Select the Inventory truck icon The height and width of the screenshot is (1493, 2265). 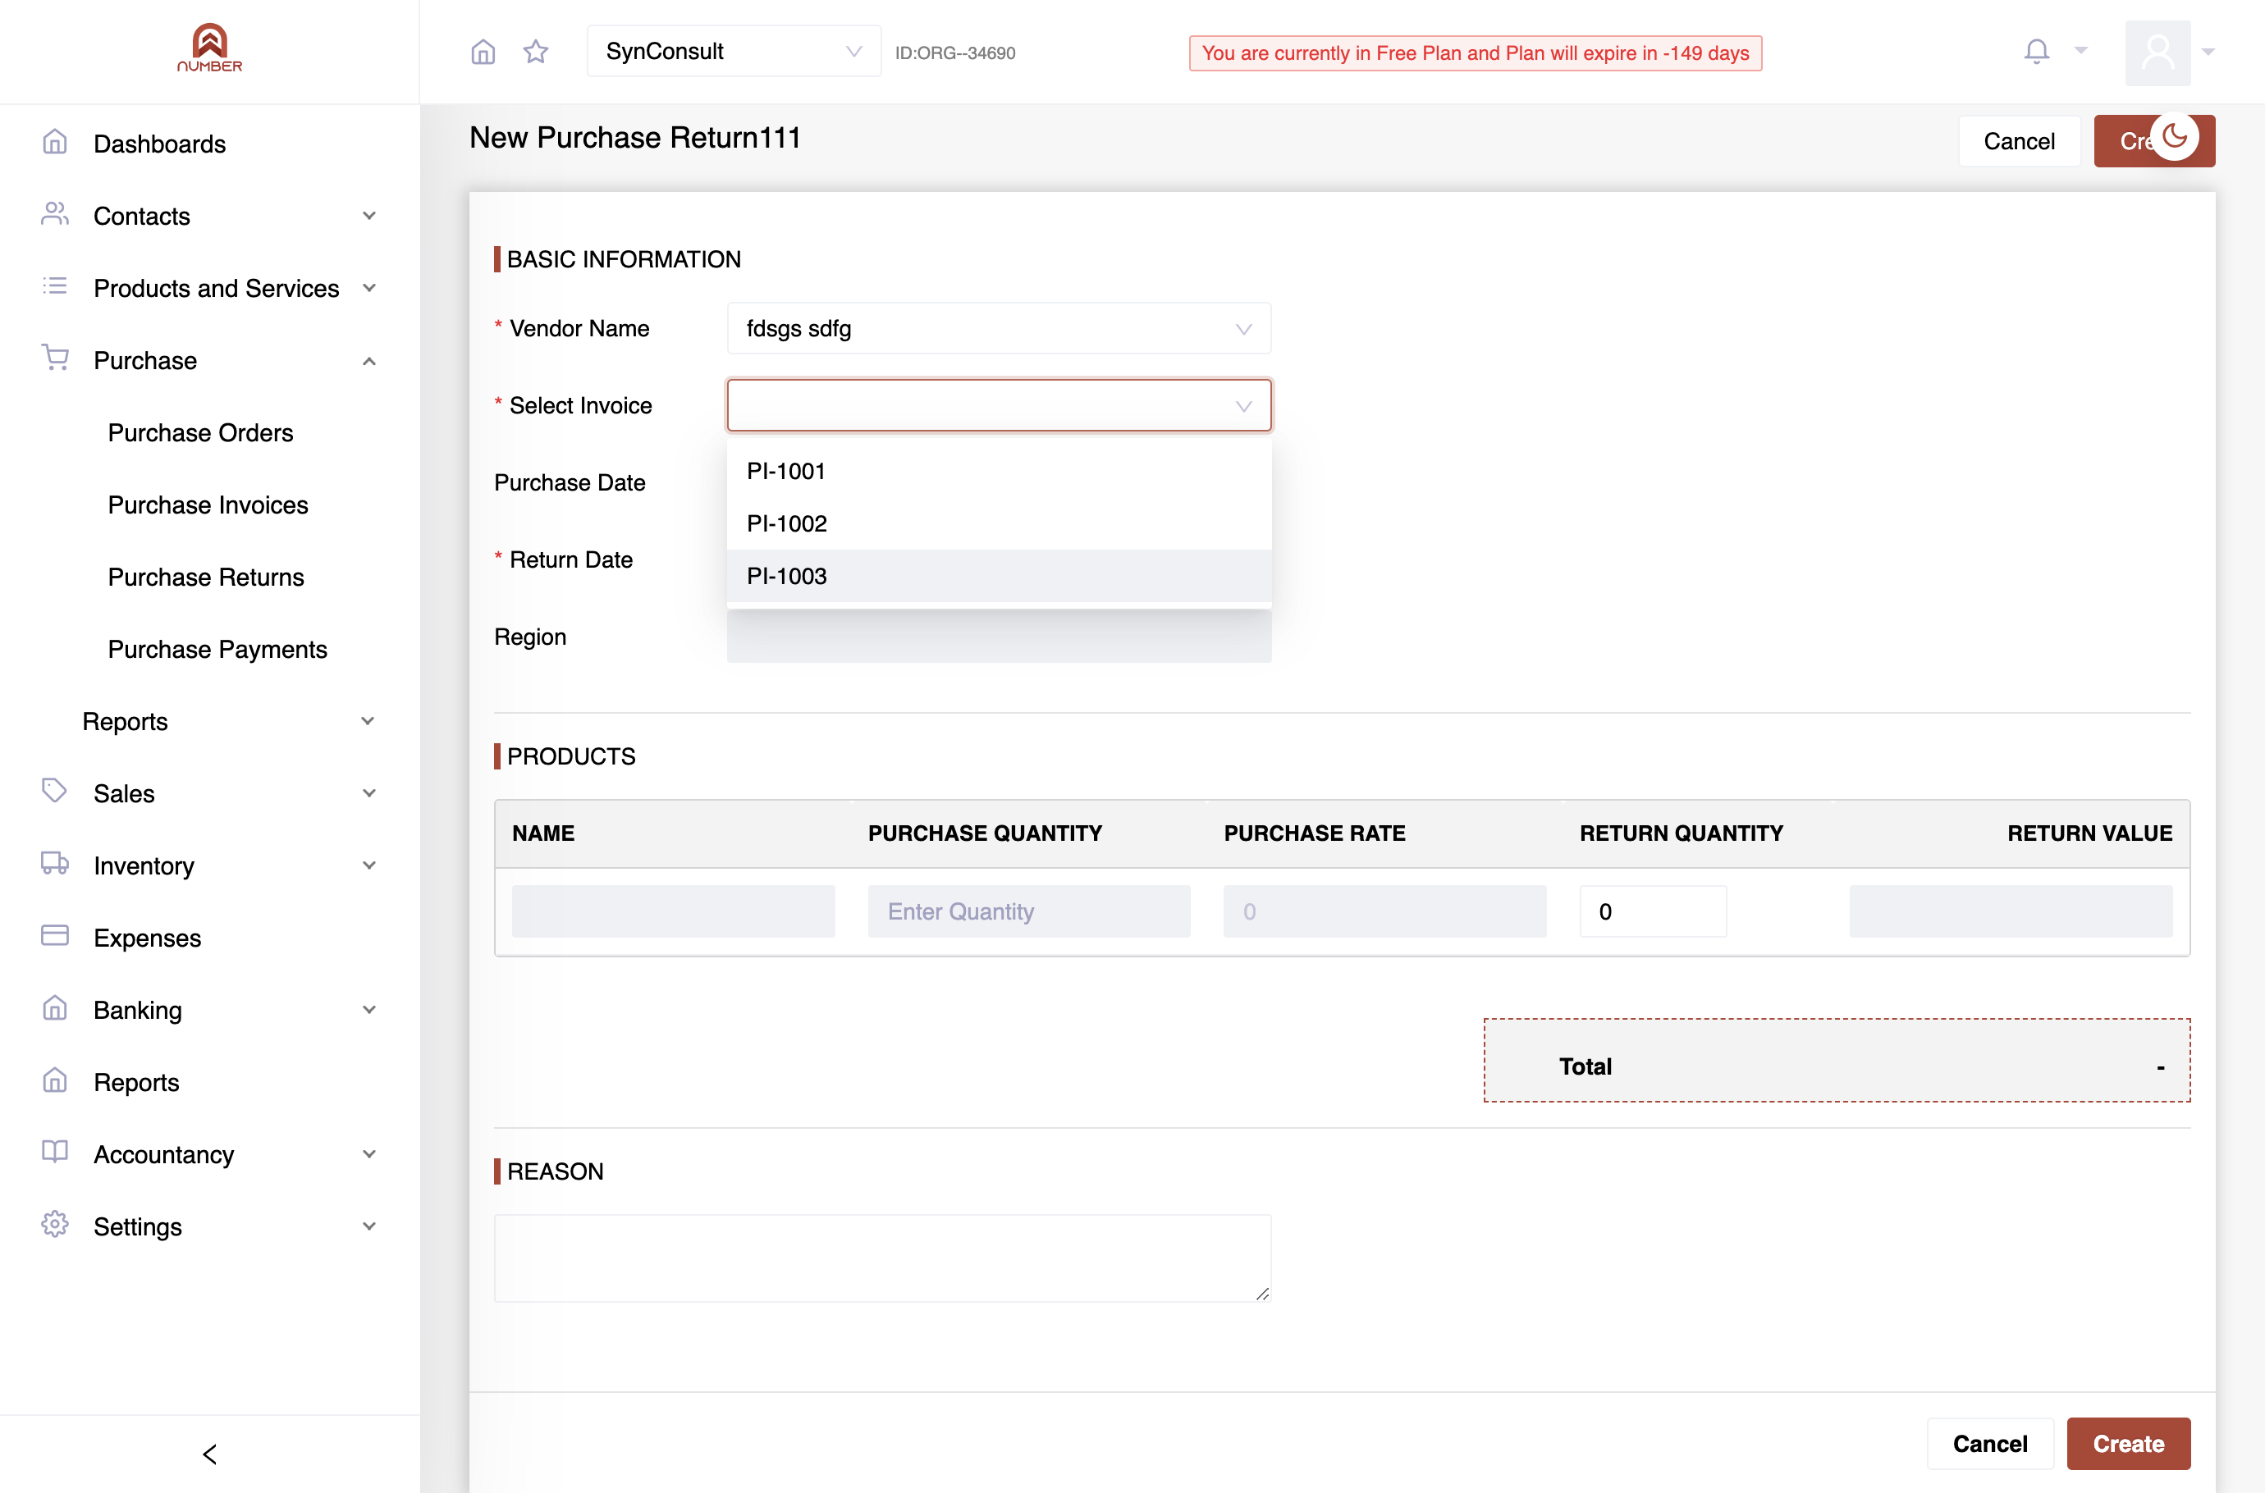(55, 864)
